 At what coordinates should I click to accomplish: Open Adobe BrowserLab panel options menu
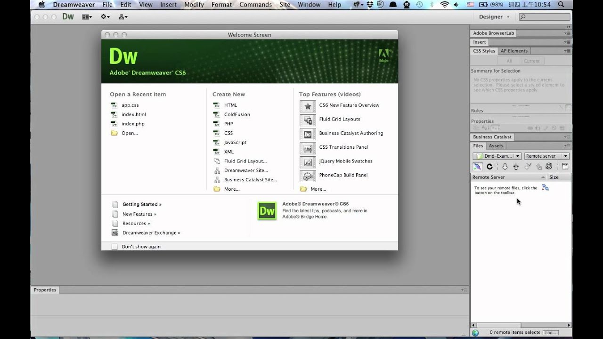click(x=567, y=33)
